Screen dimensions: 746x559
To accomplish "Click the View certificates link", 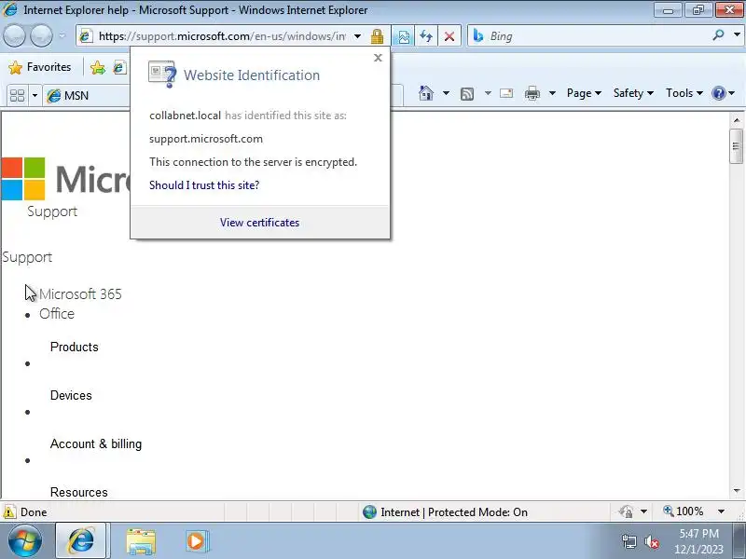I will click(259, 223).
